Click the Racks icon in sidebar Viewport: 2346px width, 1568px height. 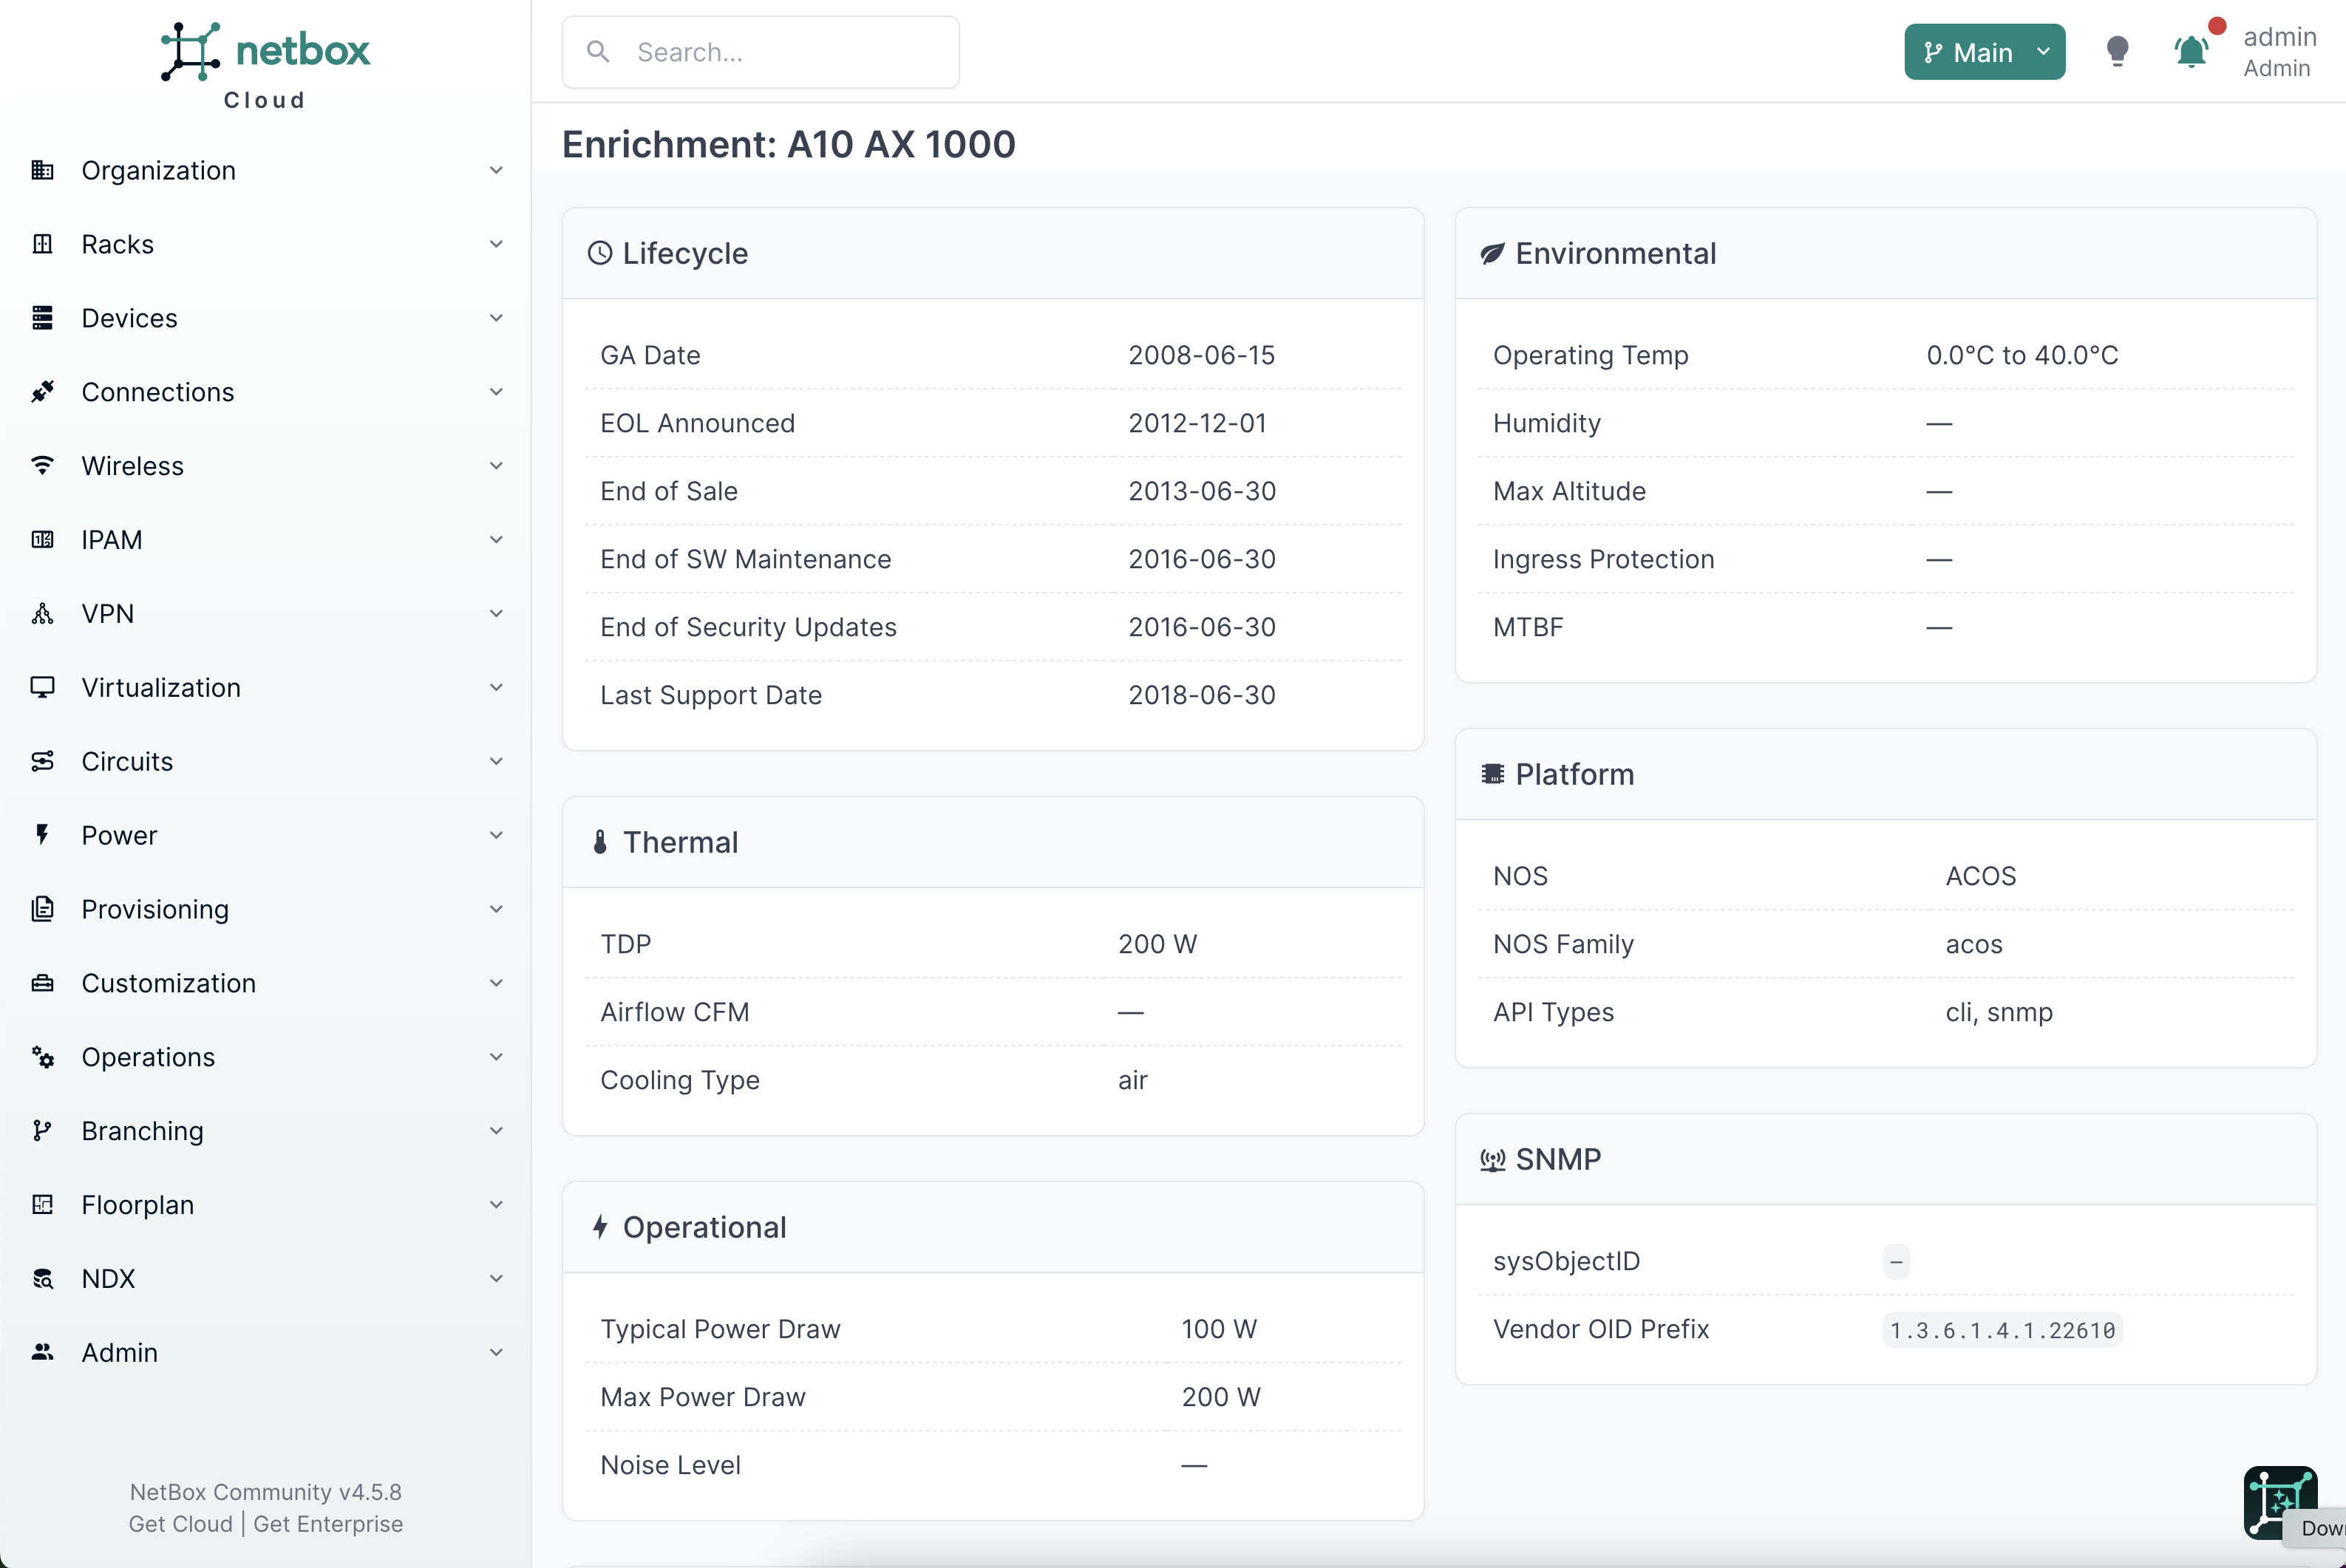coord(42,244)
